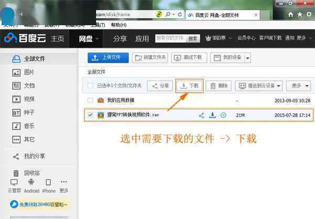Focus the file search input field

[170, 38]
